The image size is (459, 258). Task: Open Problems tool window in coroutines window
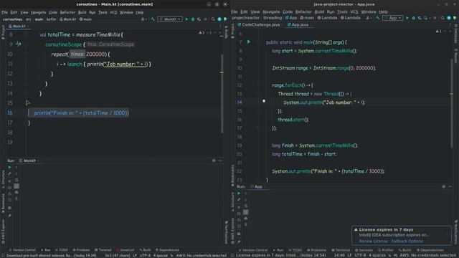tap(81, 250)
